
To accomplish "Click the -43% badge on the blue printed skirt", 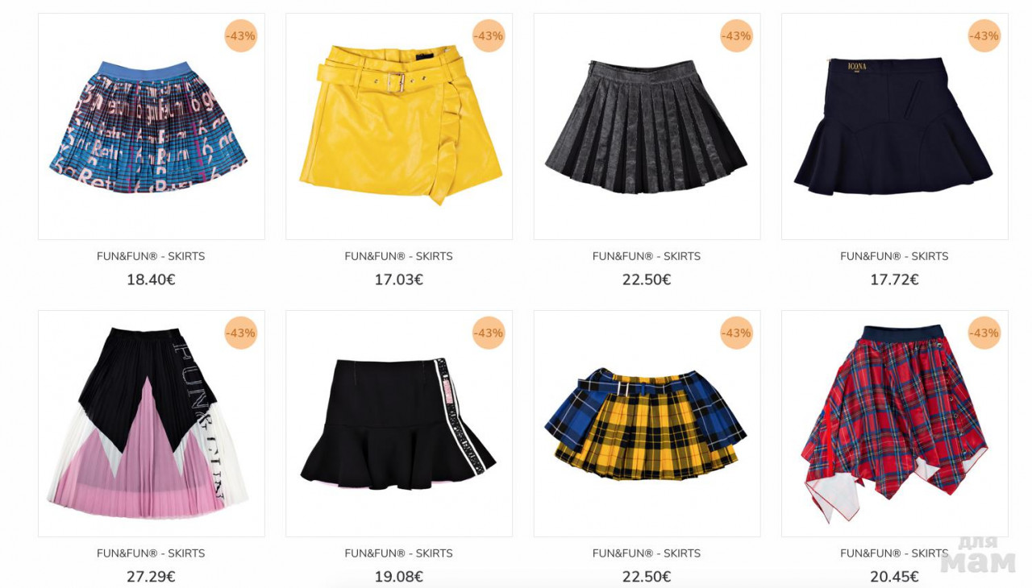I will 241,36.
